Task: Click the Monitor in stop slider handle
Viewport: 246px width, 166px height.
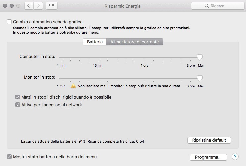Action: click(200, 78)
